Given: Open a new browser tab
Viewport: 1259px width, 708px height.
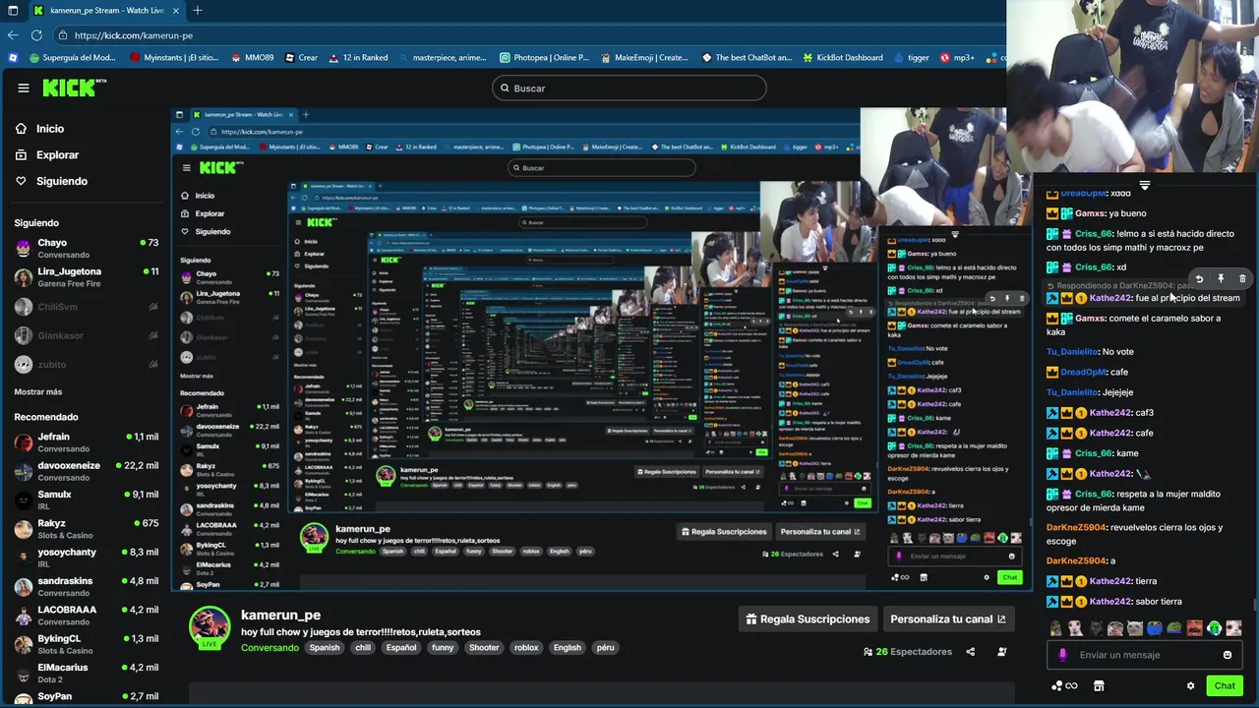Looking at the screenshot, I should 197,10.
